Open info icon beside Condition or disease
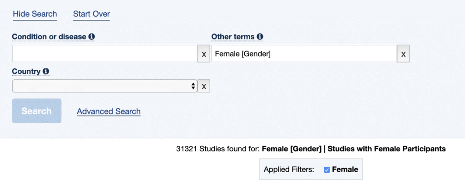Viewport: 465px width, 183px height. point(92,37)
